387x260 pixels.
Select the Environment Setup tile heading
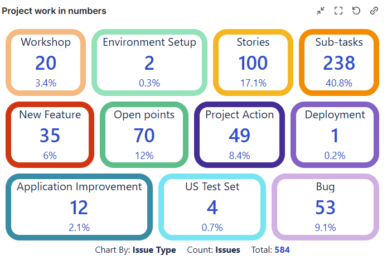click(x=149, y=42)
